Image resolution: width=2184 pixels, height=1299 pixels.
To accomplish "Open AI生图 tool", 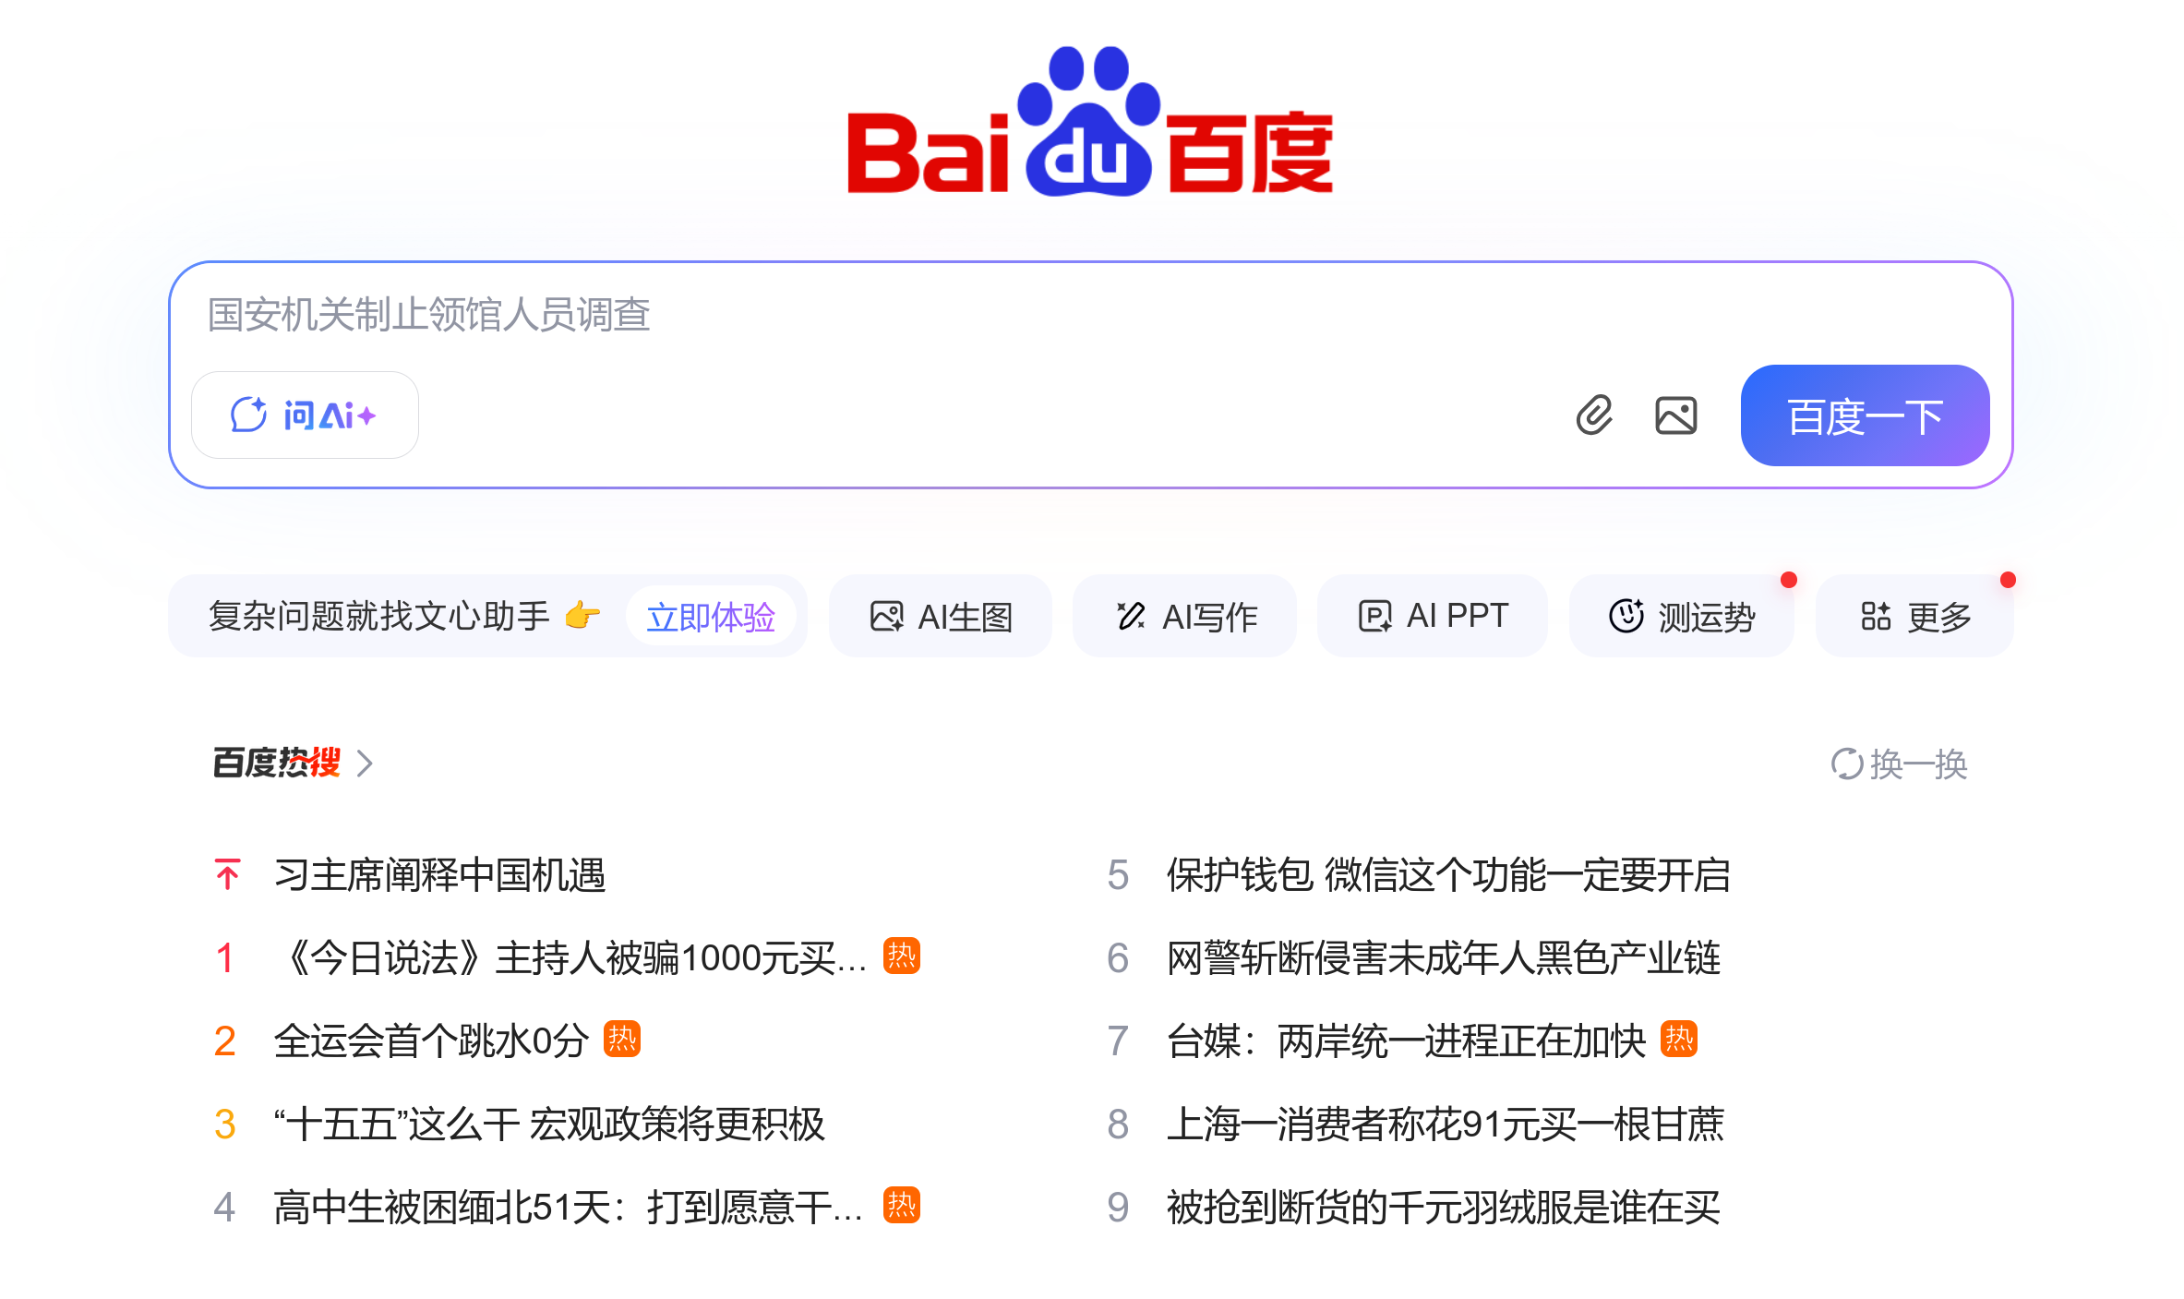I will coord(941,616).
